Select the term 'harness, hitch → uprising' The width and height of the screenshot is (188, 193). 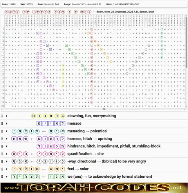[x=90, y=138]
